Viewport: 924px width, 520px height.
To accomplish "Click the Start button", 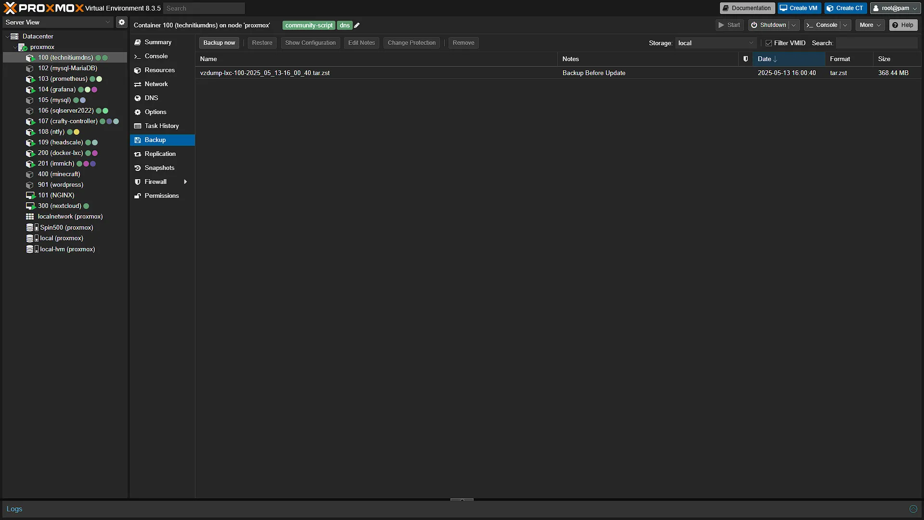I will point(730,25).
